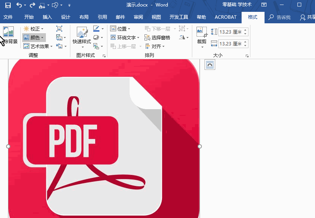The width and height of the screenshot is (315, 218).
Task: Click the Reset Picture icon
Action: [59, 46]
